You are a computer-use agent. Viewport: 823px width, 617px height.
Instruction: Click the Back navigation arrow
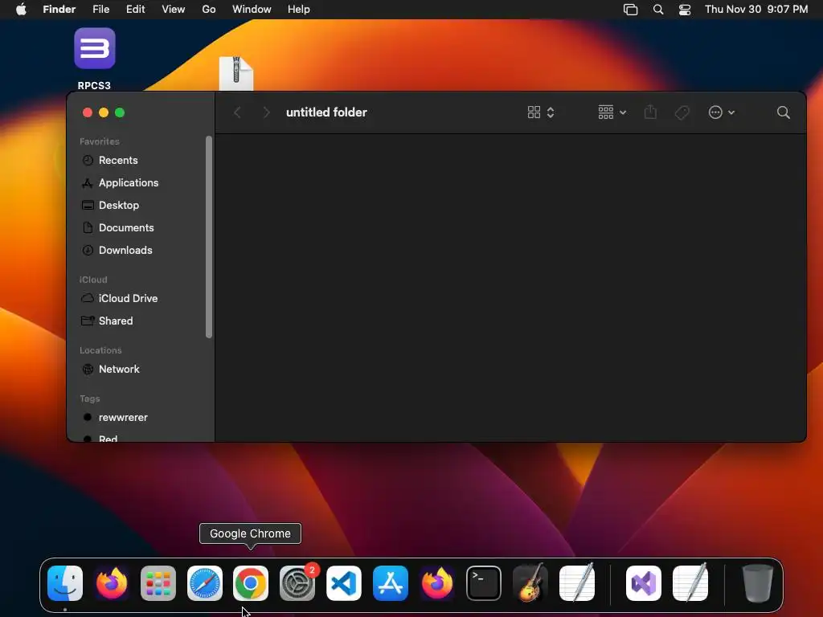click(237, 112)
